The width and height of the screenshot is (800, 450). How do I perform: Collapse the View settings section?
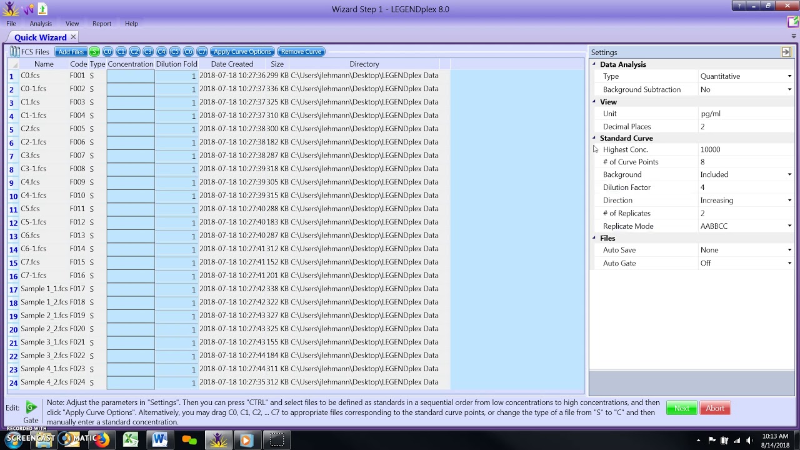click(x=594, y=101)
